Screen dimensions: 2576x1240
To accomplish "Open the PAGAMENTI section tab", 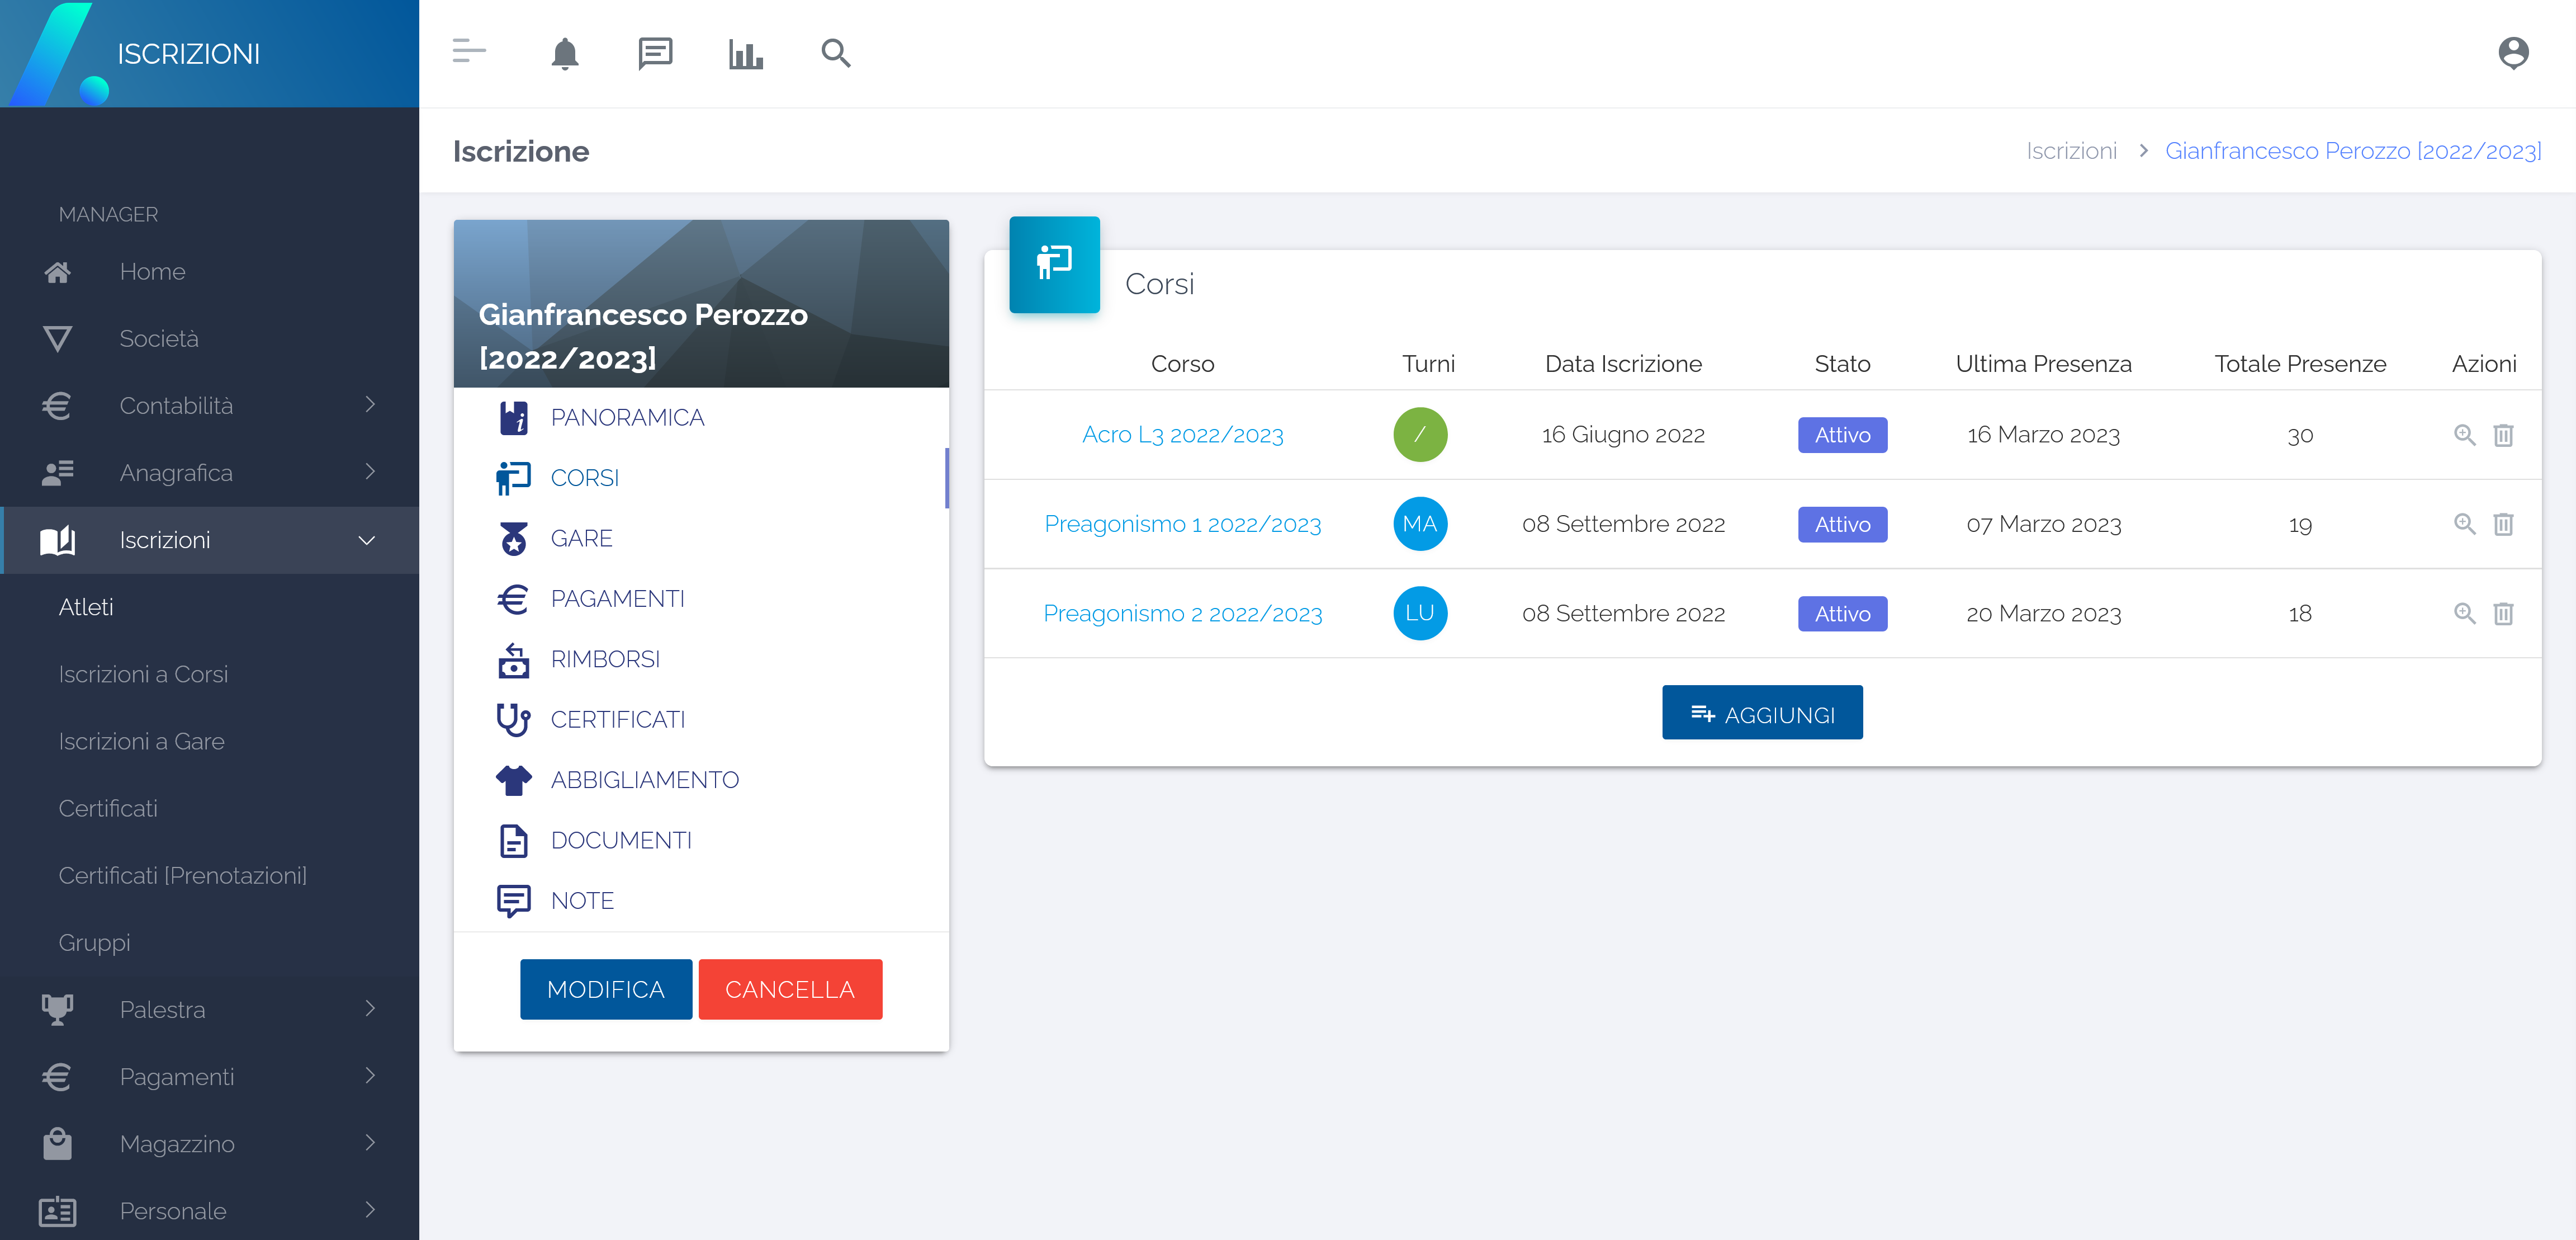I will [x=617, y=598].
